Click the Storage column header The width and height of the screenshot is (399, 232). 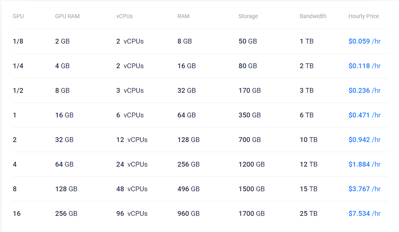[x=248, y=16]
